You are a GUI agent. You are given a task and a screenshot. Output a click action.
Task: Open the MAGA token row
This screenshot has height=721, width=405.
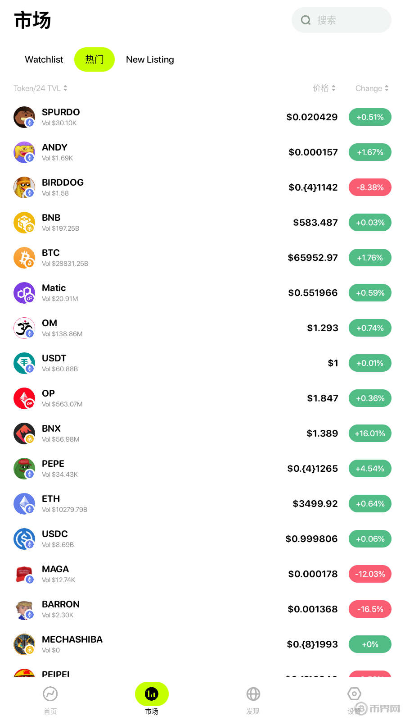pyautogui.click(x=202, y=574)
